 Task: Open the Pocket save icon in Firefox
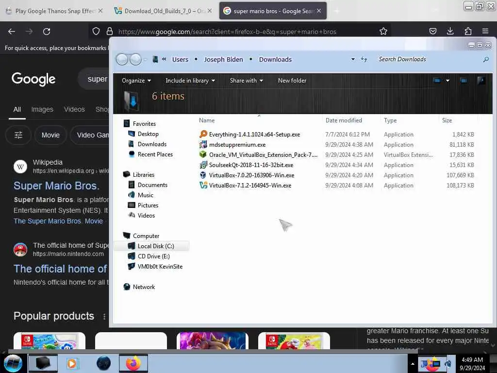(432, 31)
